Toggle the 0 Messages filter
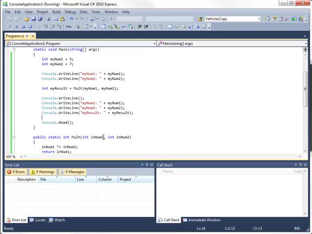The width and height of the screenshot is (312, 234). tap(72, 172)
